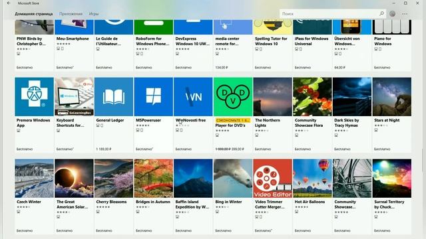Viewport: 426px width, 239px height.
Task: Open the MSPoweruser tile icon
Action: click(154, 97)
